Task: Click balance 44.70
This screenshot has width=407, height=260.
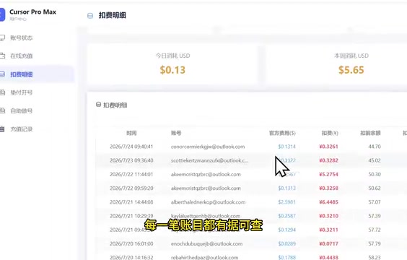Action: point(375,147)
